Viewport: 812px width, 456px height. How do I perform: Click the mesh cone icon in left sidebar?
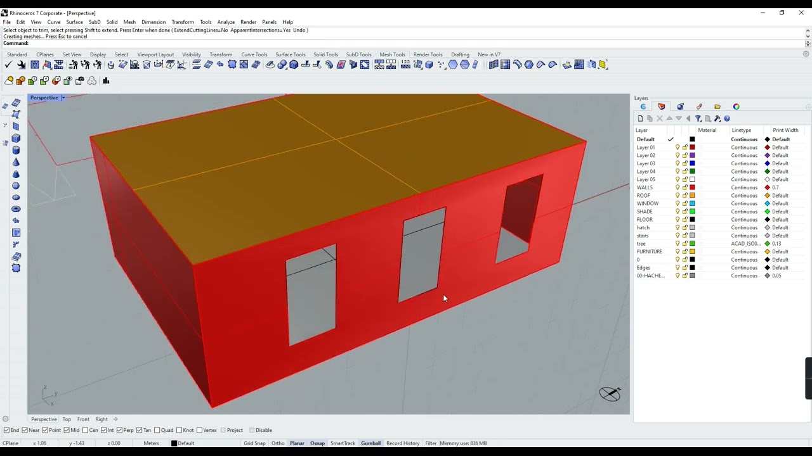(x=16, y=162)
